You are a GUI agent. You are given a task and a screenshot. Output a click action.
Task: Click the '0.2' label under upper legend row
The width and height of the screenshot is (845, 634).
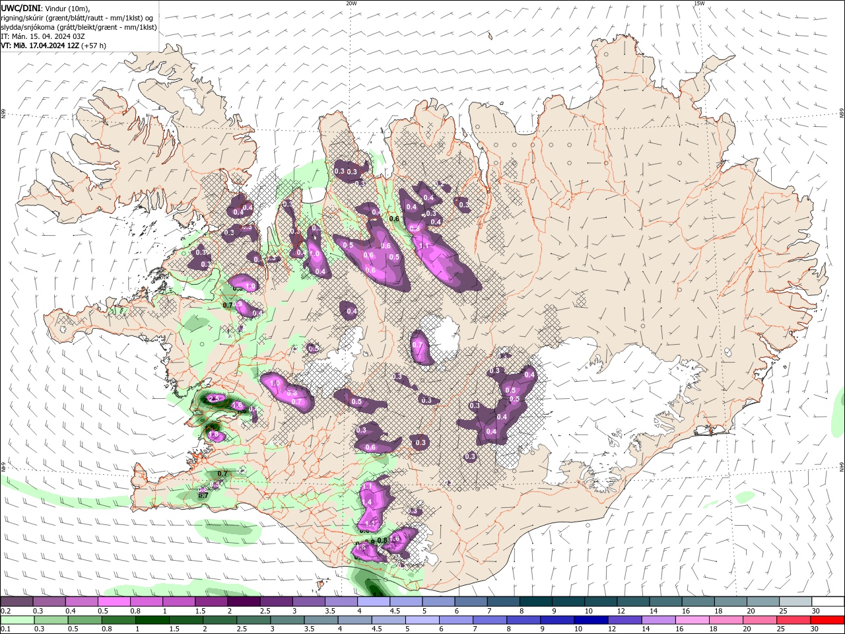pyautogui.click(x=5, y=611)
